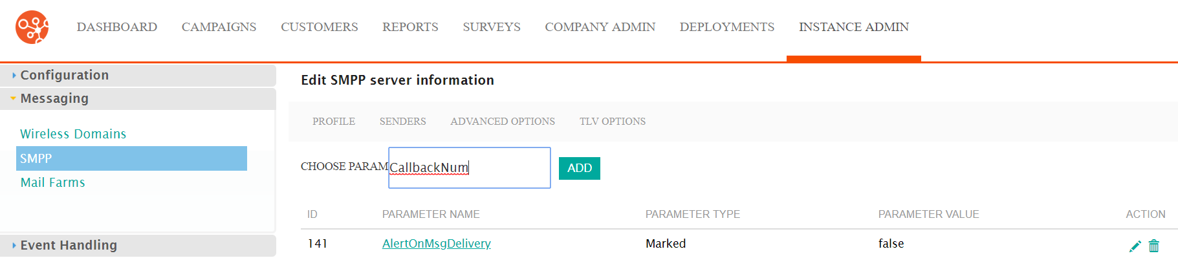Open Company Admin in top navigation
Viewport: 1178px width, 269px height.
[600, 27]
